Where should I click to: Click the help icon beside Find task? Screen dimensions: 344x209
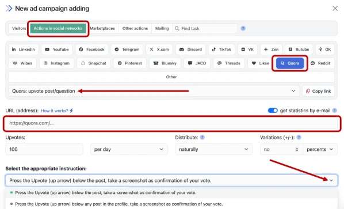[243, 28]
